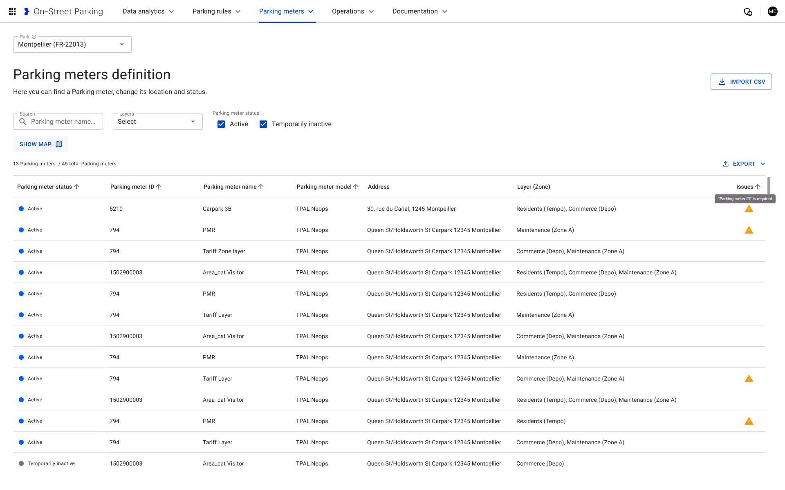The width and height of the screenshot is (785, 490).
Task: Open the Data analytics menu
Action: pyautogui.click(x=148, y=11)
